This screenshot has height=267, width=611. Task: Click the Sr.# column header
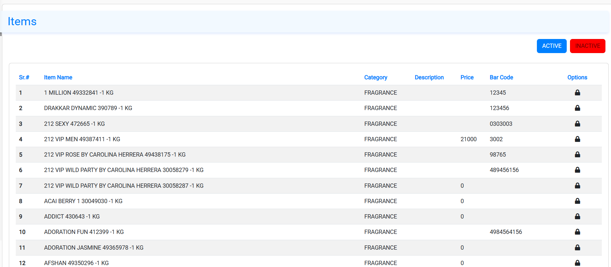pyautogui.click(x=24, y=77)
